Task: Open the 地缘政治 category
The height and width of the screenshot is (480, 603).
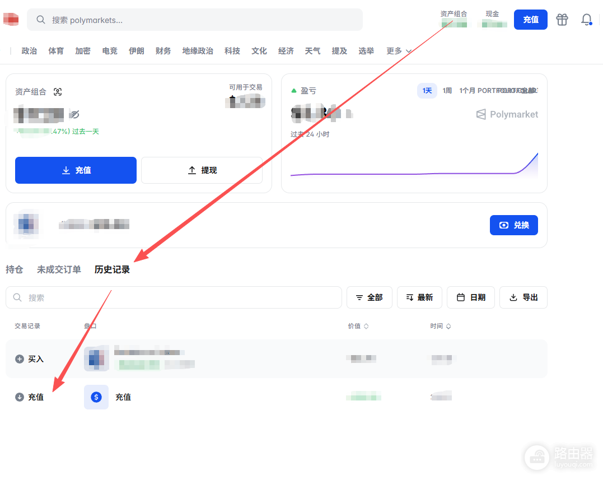Action: [x=198, y=51]
